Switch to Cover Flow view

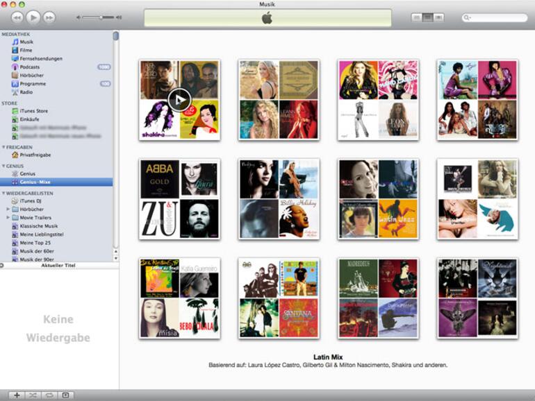coord(438,17)
